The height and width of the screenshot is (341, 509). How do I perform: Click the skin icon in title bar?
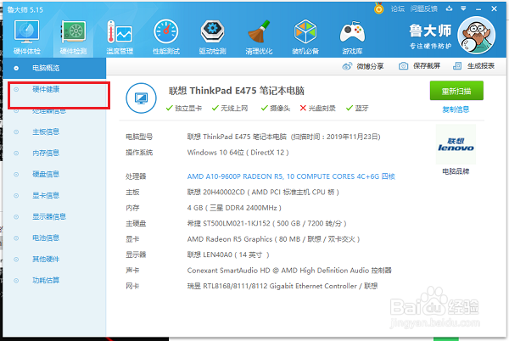(449, 8)
